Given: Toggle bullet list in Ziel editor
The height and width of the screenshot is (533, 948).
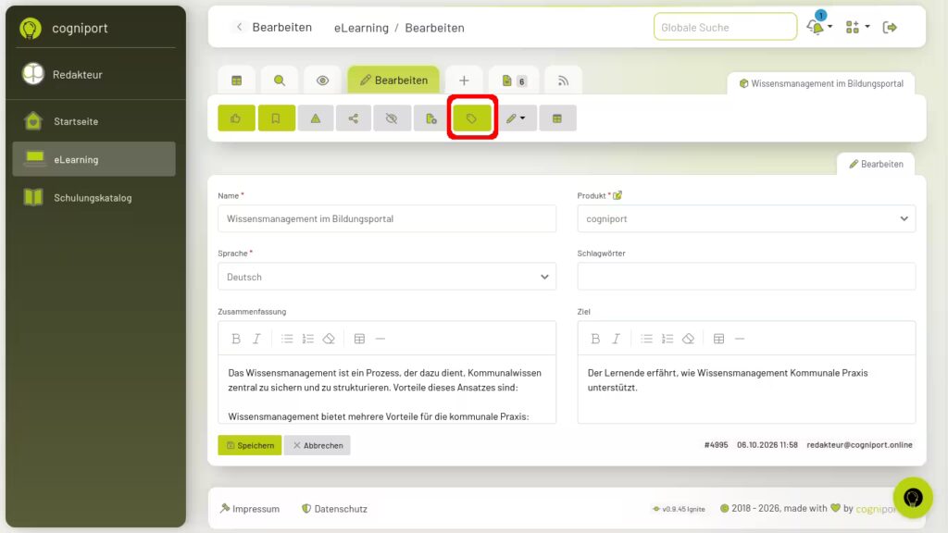Looking at the screenshot, I should [x=646, y=339].
